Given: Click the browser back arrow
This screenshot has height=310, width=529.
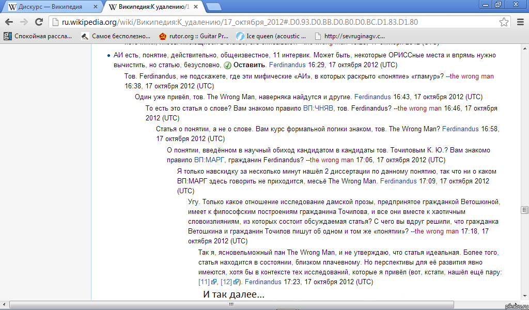Looking at the screenshot, I should tap(9, 22).
